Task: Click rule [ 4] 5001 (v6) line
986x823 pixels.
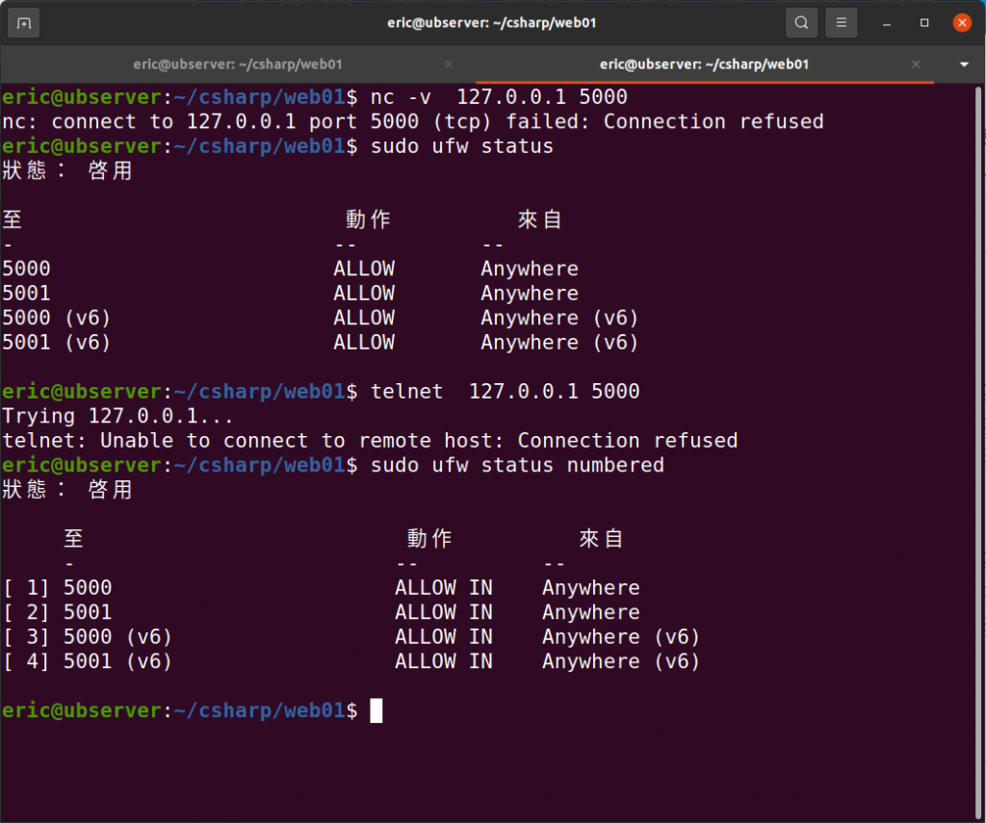Action: pos(350,661)
